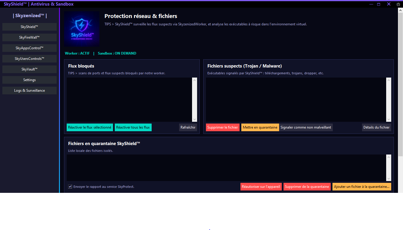Click the SkyShield logo image

82,29
